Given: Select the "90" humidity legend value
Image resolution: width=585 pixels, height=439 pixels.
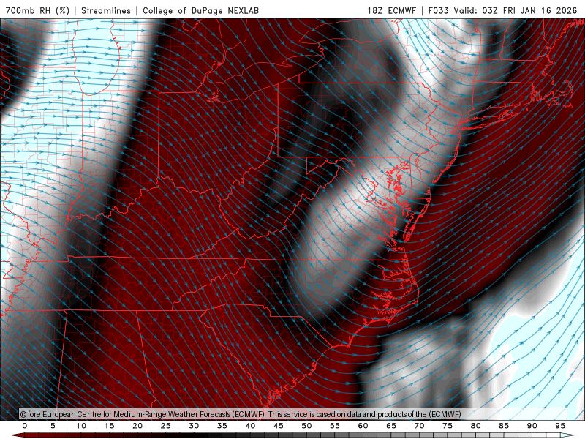Looking at the screenshot, I should tap(532, 426).
